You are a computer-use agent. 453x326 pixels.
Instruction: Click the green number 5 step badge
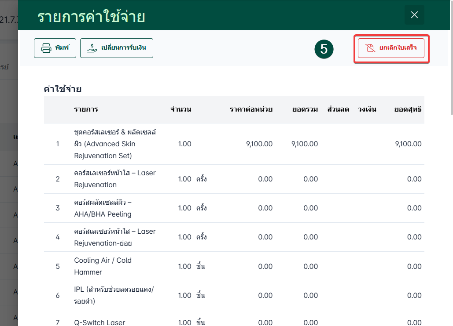[324, 49]
